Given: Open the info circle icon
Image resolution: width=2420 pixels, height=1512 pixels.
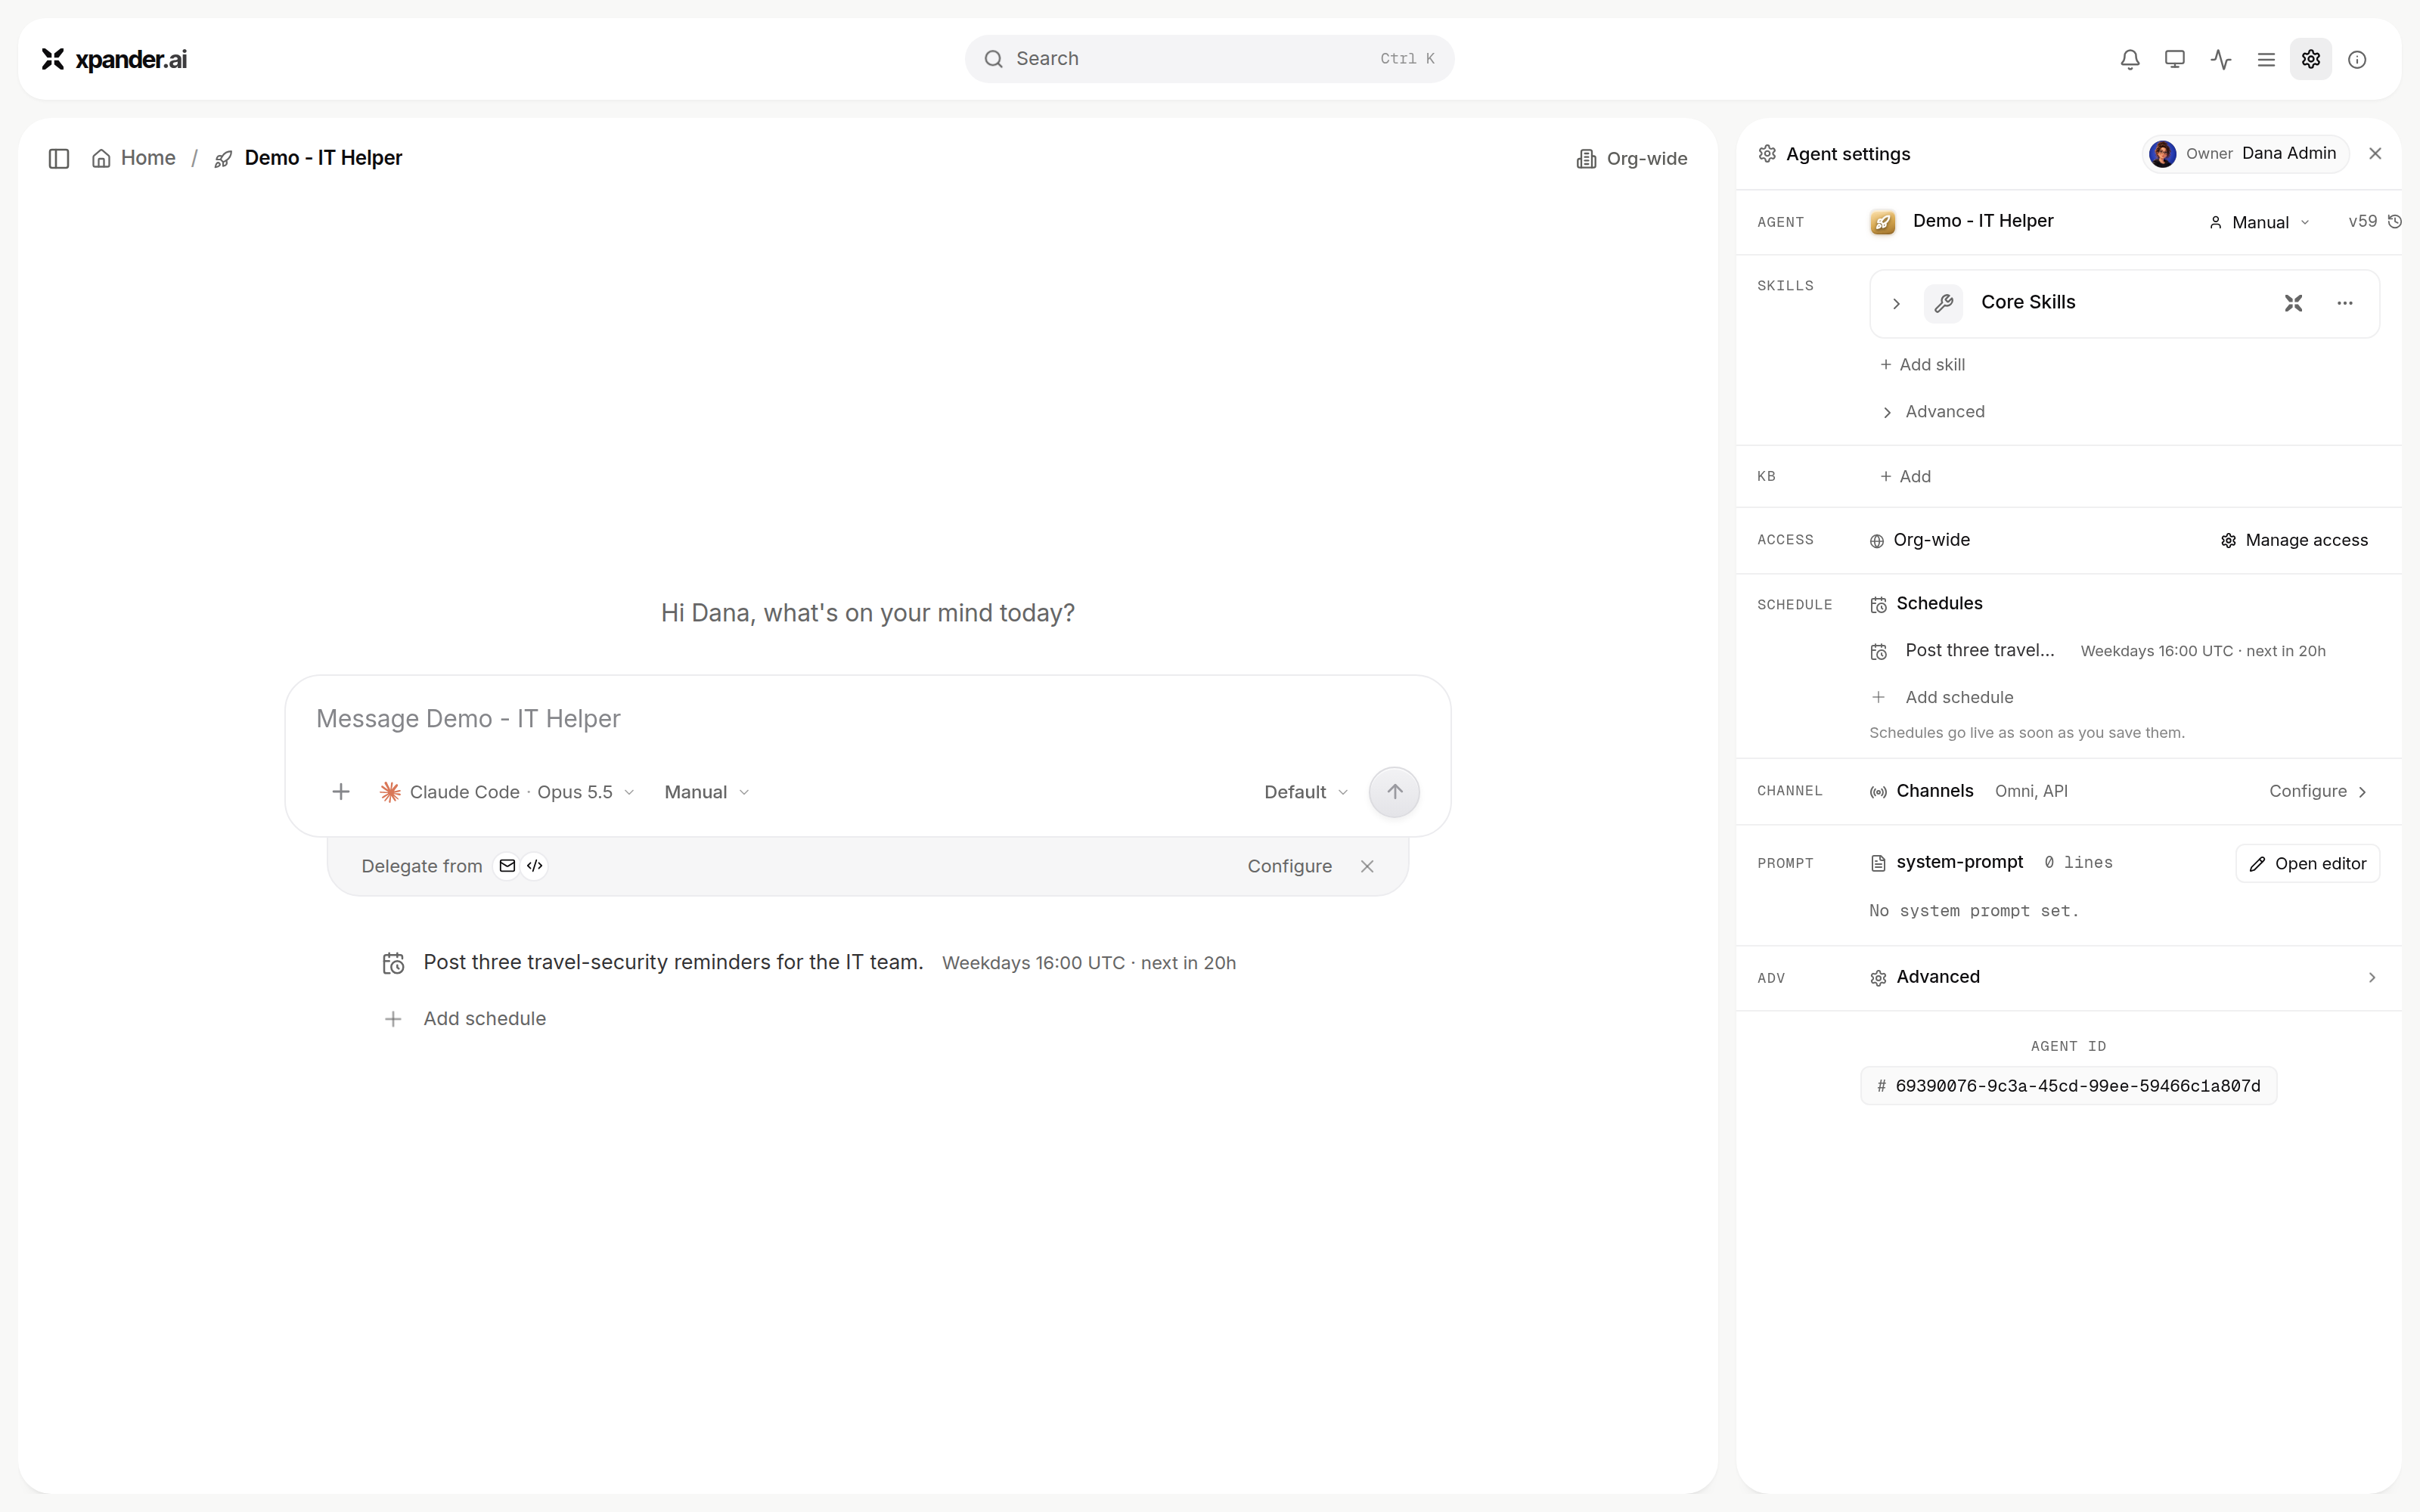Looking at the screenshot, I should click(2357, 59).
